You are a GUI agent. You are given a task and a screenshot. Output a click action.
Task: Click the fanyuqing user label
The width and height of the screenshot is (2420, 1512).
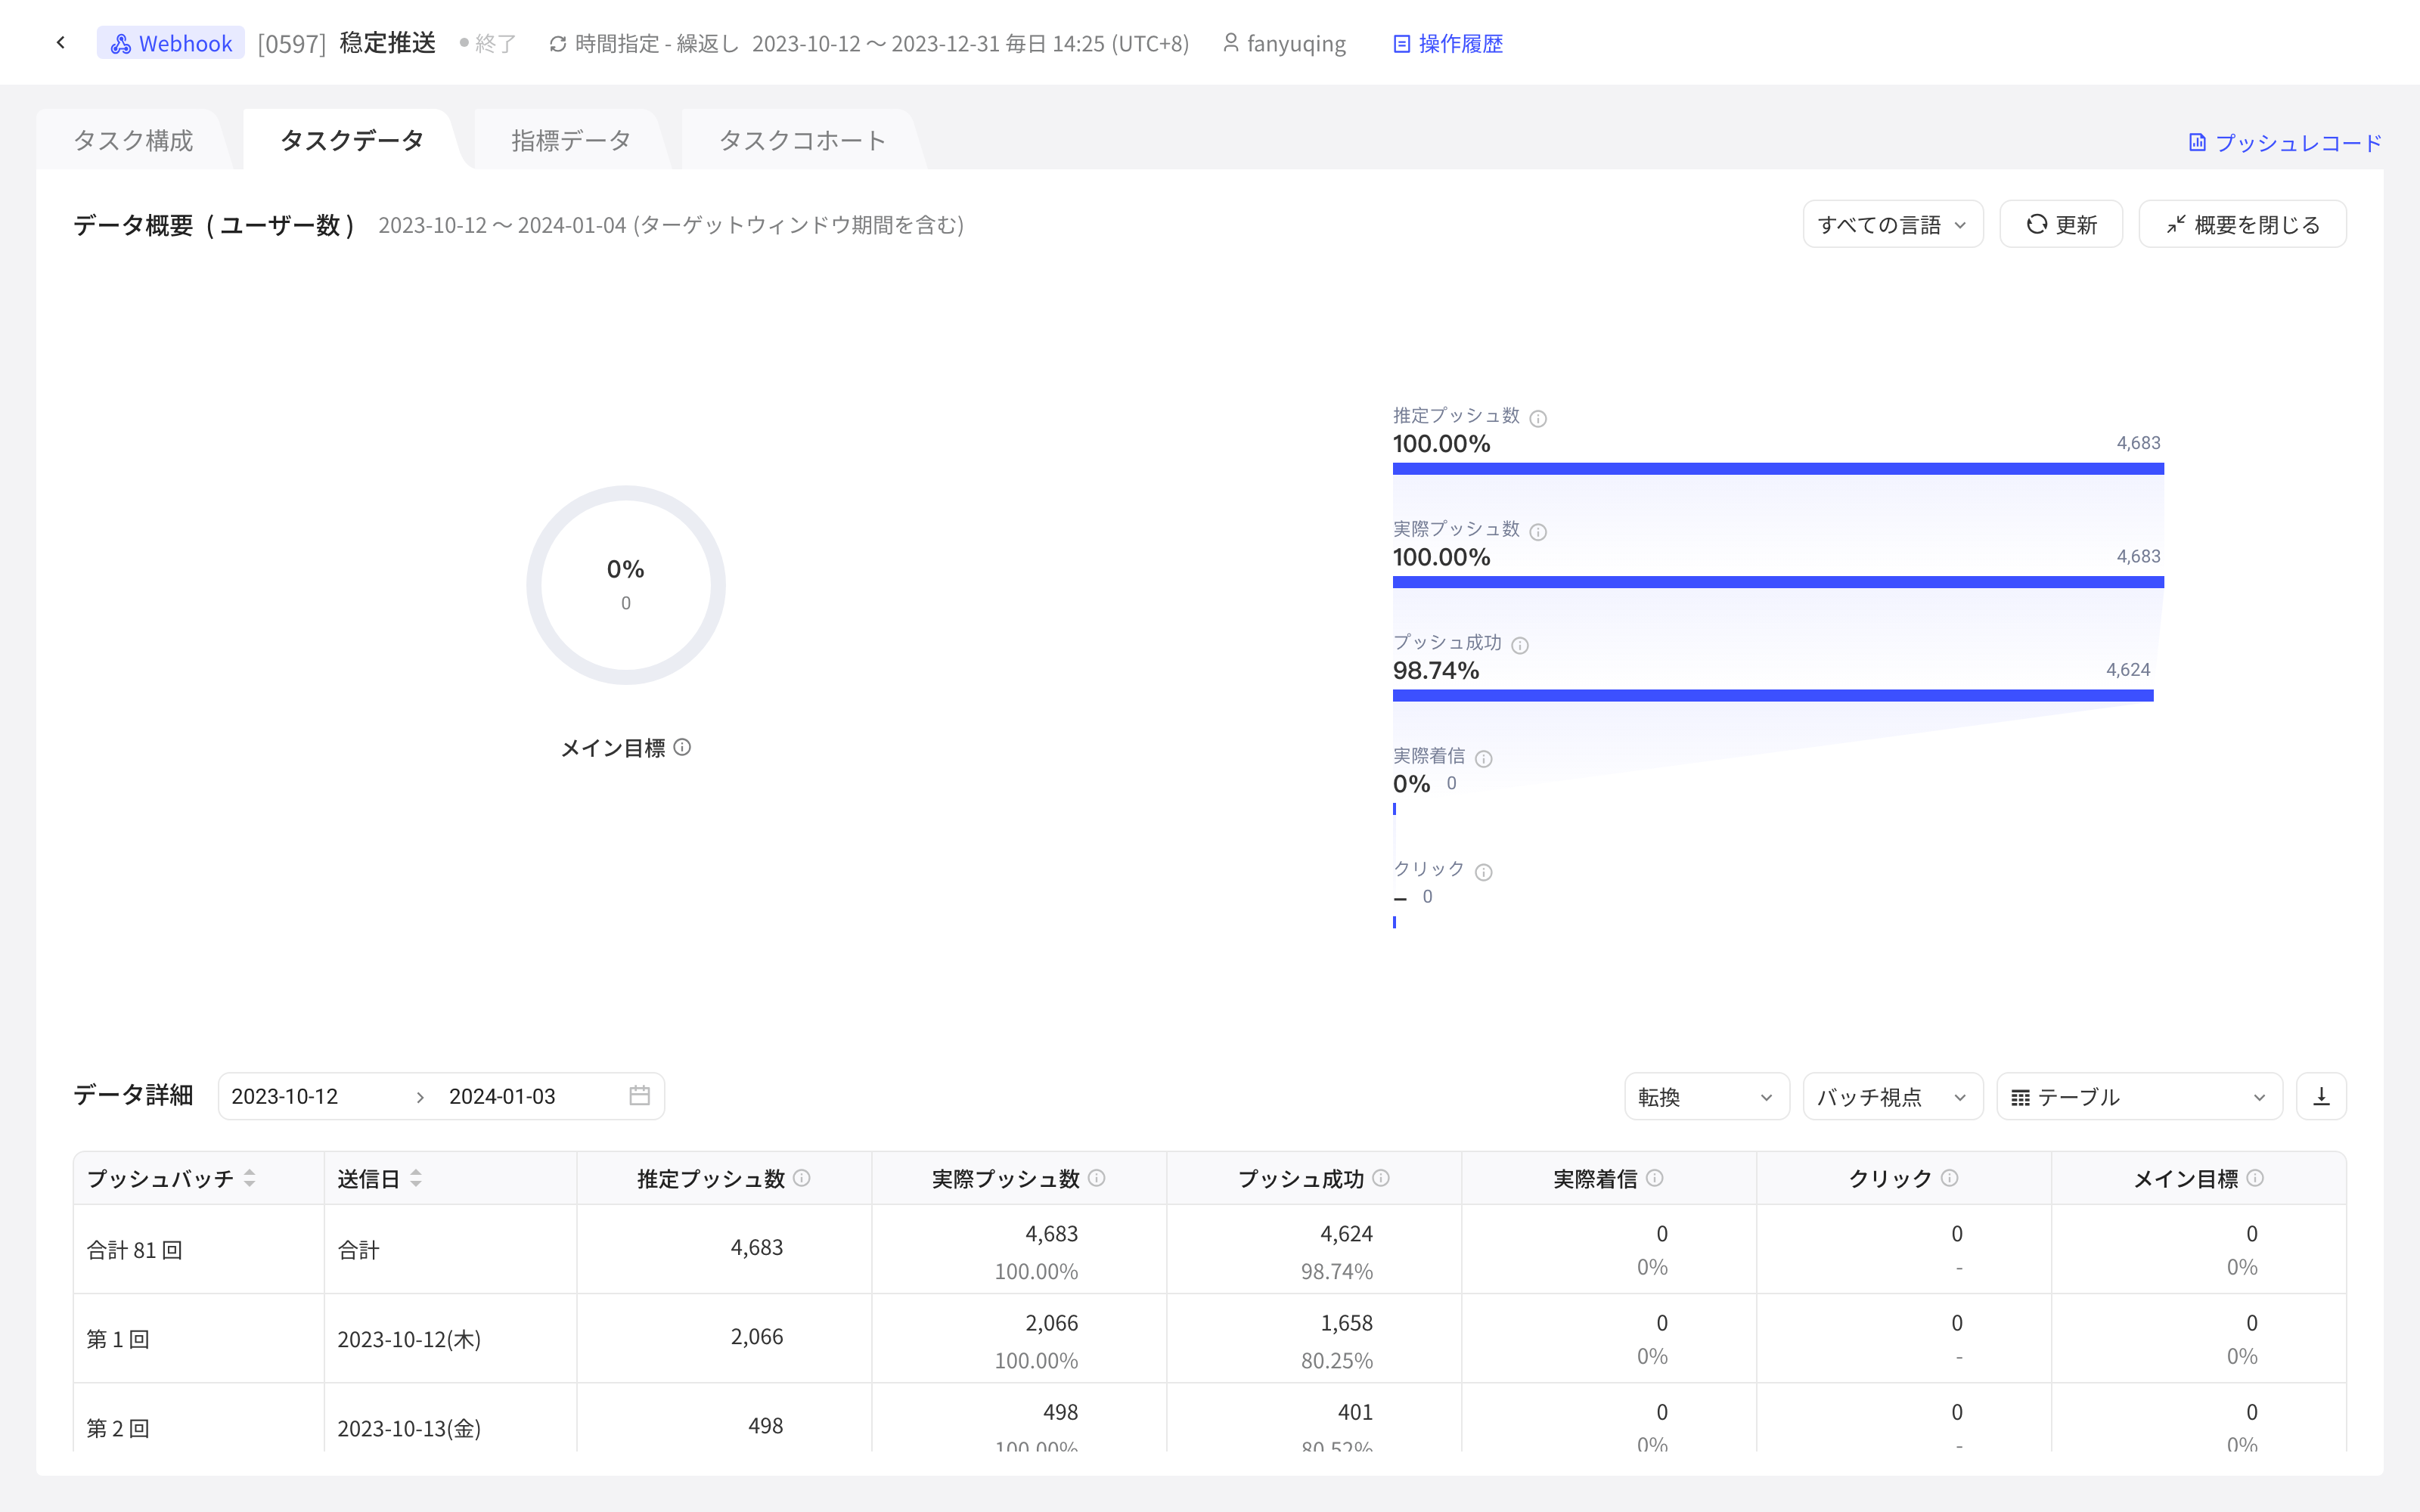pyautogui.click(x=1284, y=43)
